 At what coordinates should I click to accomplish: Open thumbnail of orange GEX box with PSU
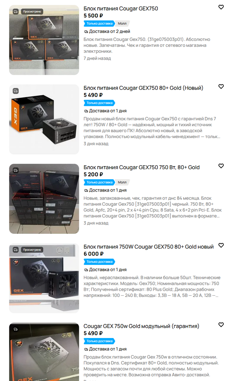(x=44, y=119)
